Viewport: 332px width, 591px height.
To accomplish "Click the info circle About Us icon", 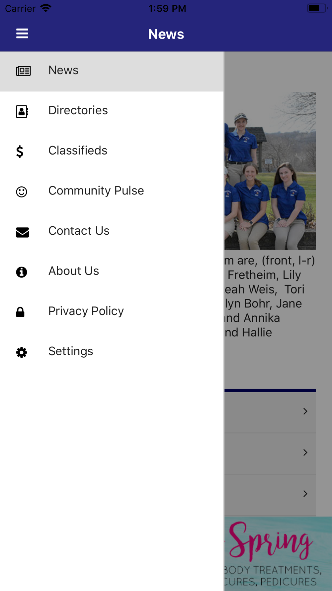I will tap(22, 272).
